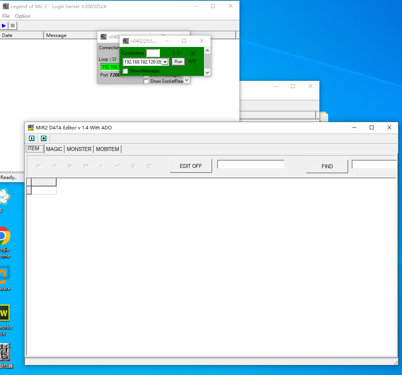Open Google Chrome desktop shortcut
The height and width of the screenshot is (375, 402).
pyautogui.click(x=4, y=243)
